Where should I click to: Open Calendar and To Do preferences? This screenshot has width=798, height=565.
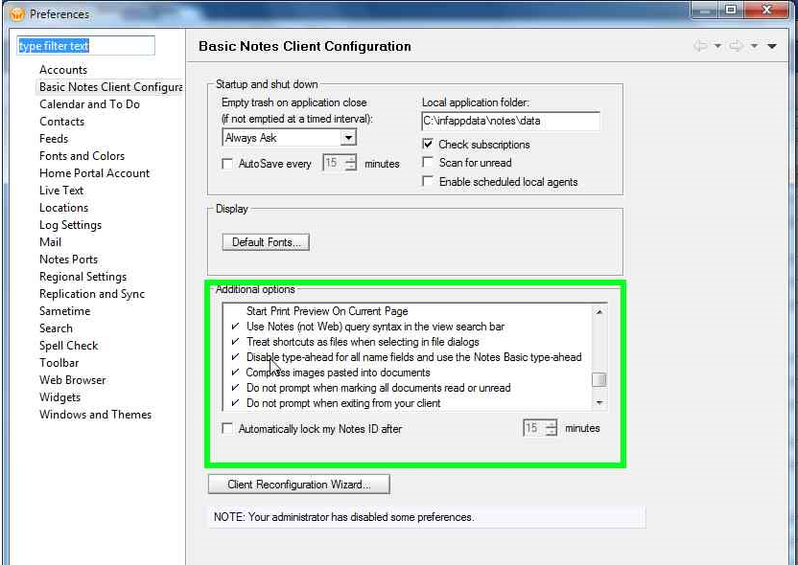89,104
